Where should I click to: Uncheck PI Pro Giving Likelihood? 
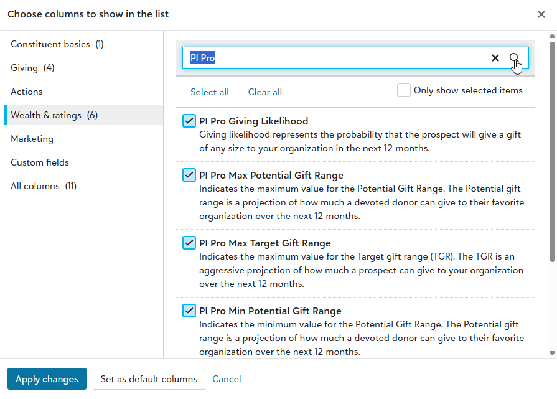tap(189, 120)
